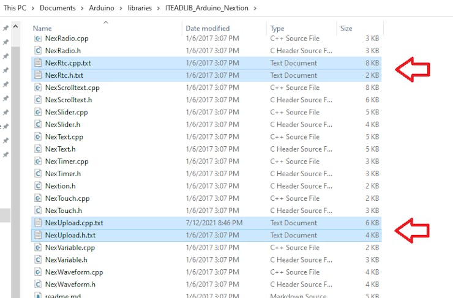Click the 7/12/2021 8:46 PM date cell
Screen dimensions: 453x298
(x=214, y=223)
